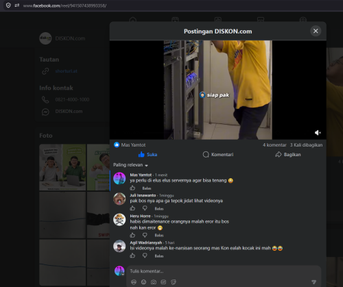
Task: View site information shield icon
Action: coord(8,5)
